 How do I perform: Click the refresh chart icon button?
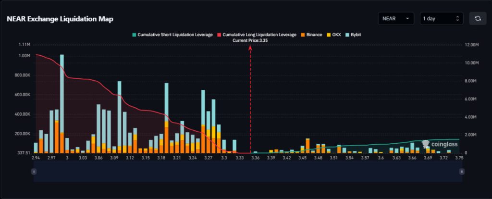478,19
